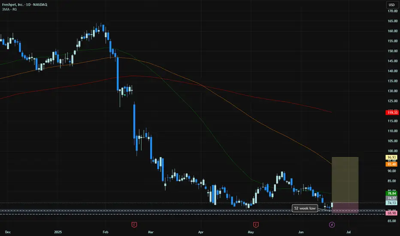
Task: Click the earnings E marker beside the May label
Action: tap(256, 225)
